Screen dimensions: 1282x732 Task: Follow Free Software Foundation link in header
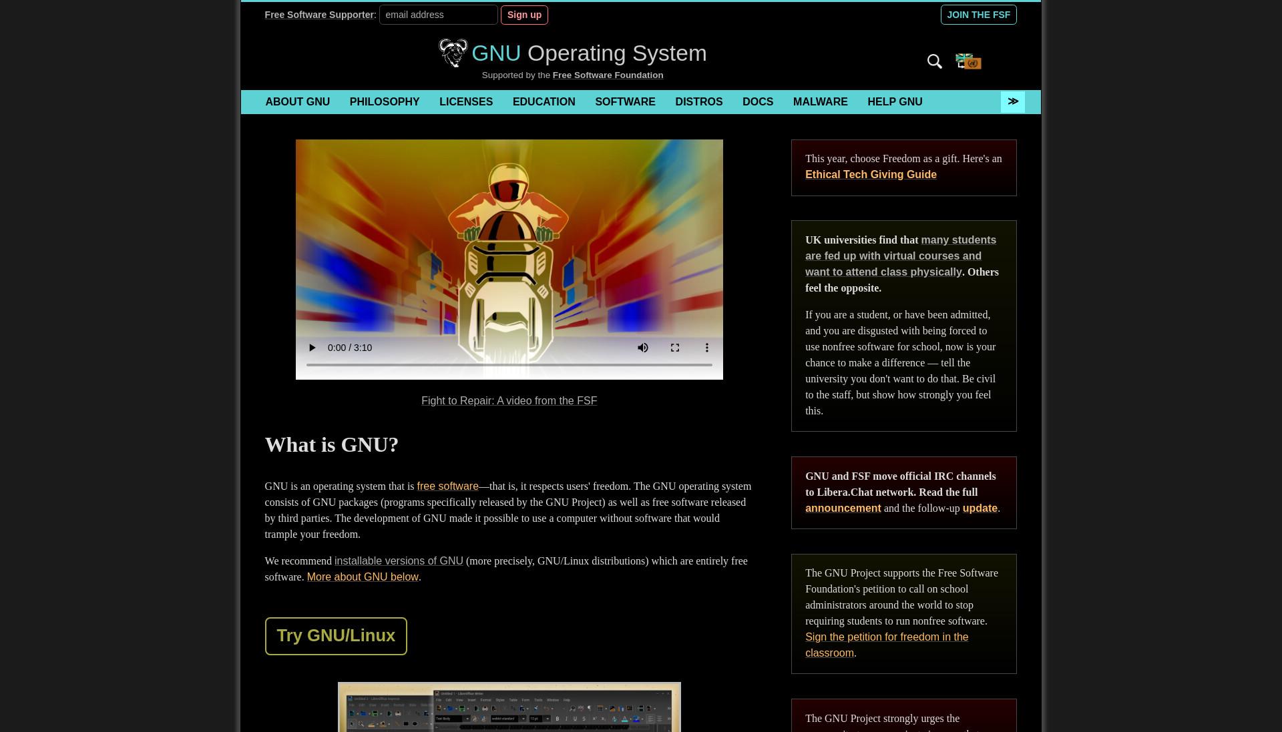point(608,75)
